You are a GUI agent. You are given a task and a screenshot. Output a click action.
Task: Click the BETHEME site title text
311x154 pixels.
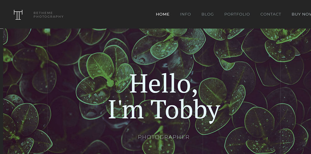point(43,13)
